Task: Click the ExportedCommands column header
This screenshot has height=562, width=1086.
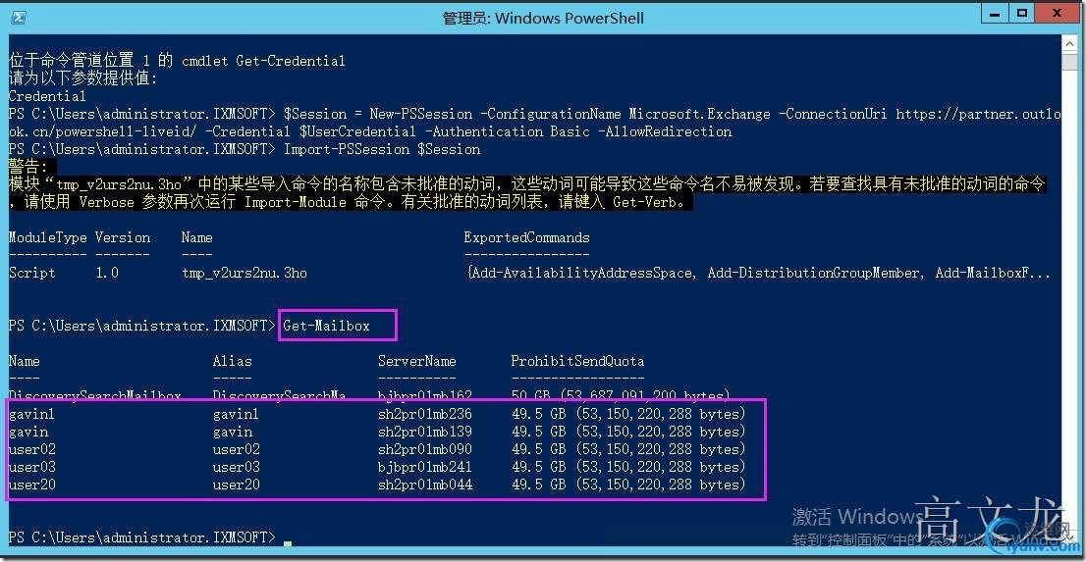Action: coord(527,237)
